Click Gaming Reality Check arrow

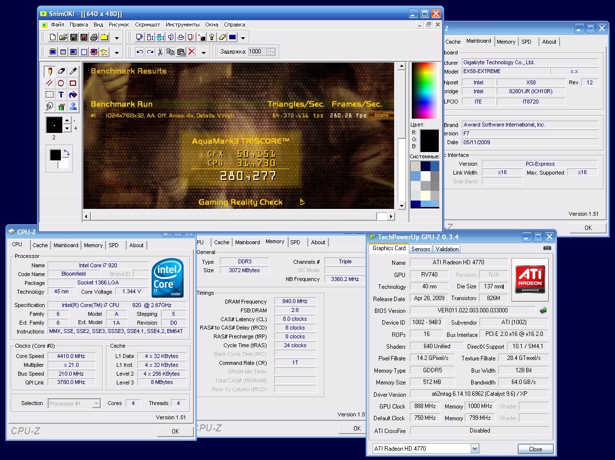[x=302, y=202]
